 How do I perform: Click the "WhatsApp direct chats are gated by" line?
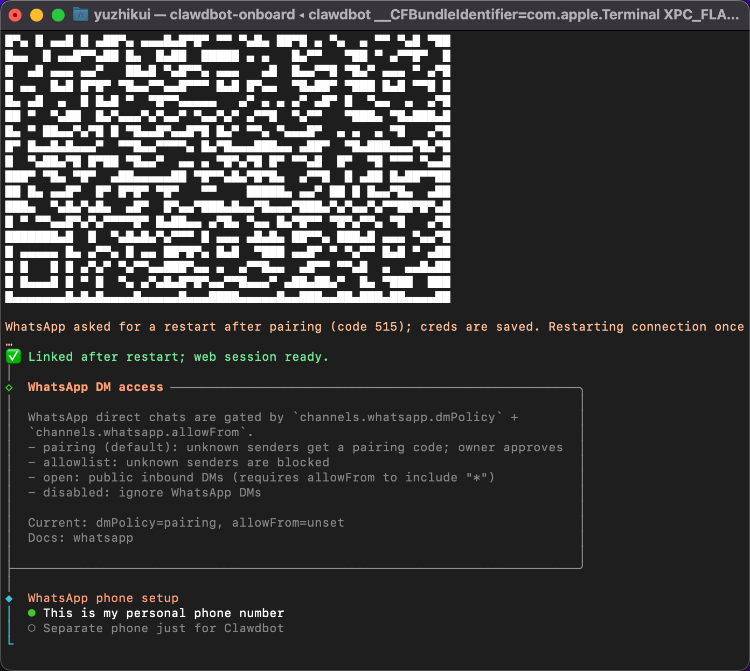point(273,417)
